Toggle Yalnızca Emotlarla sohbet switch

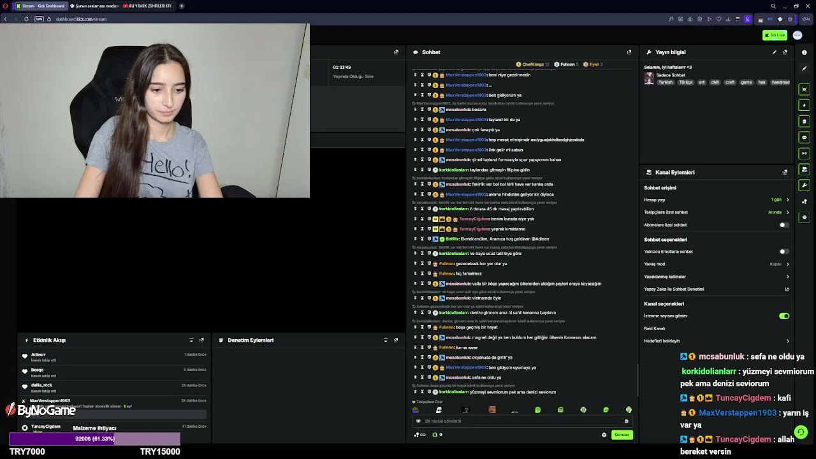(783, 252)
